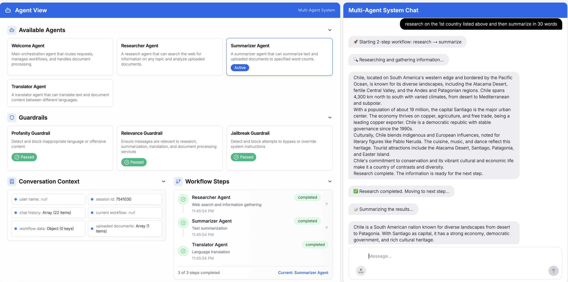Image resolution: width=568 pixels, height=282 pixels.
Task: Open Summarizer Agent step arrow details
Action: 326,227
